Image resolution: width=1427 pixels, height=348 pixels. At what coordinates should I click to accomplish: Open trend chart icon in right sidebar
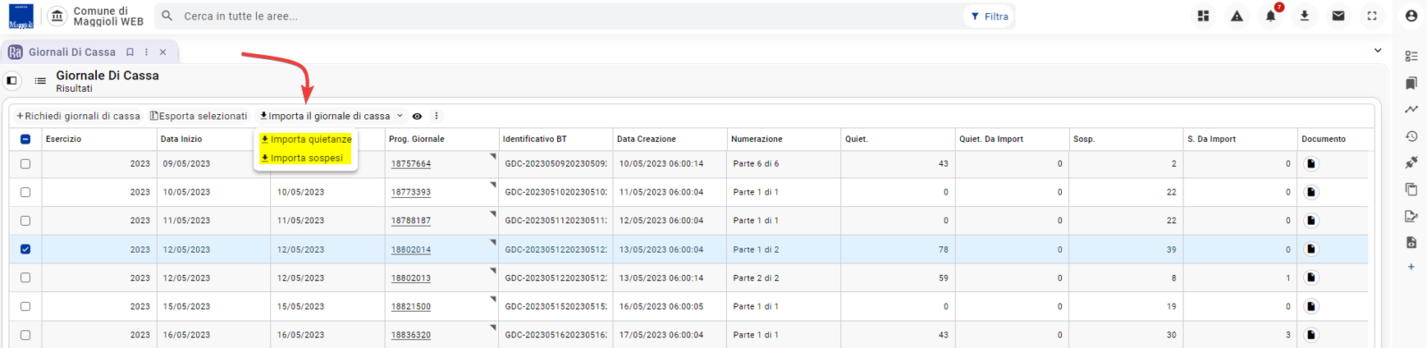point(1411,109)
